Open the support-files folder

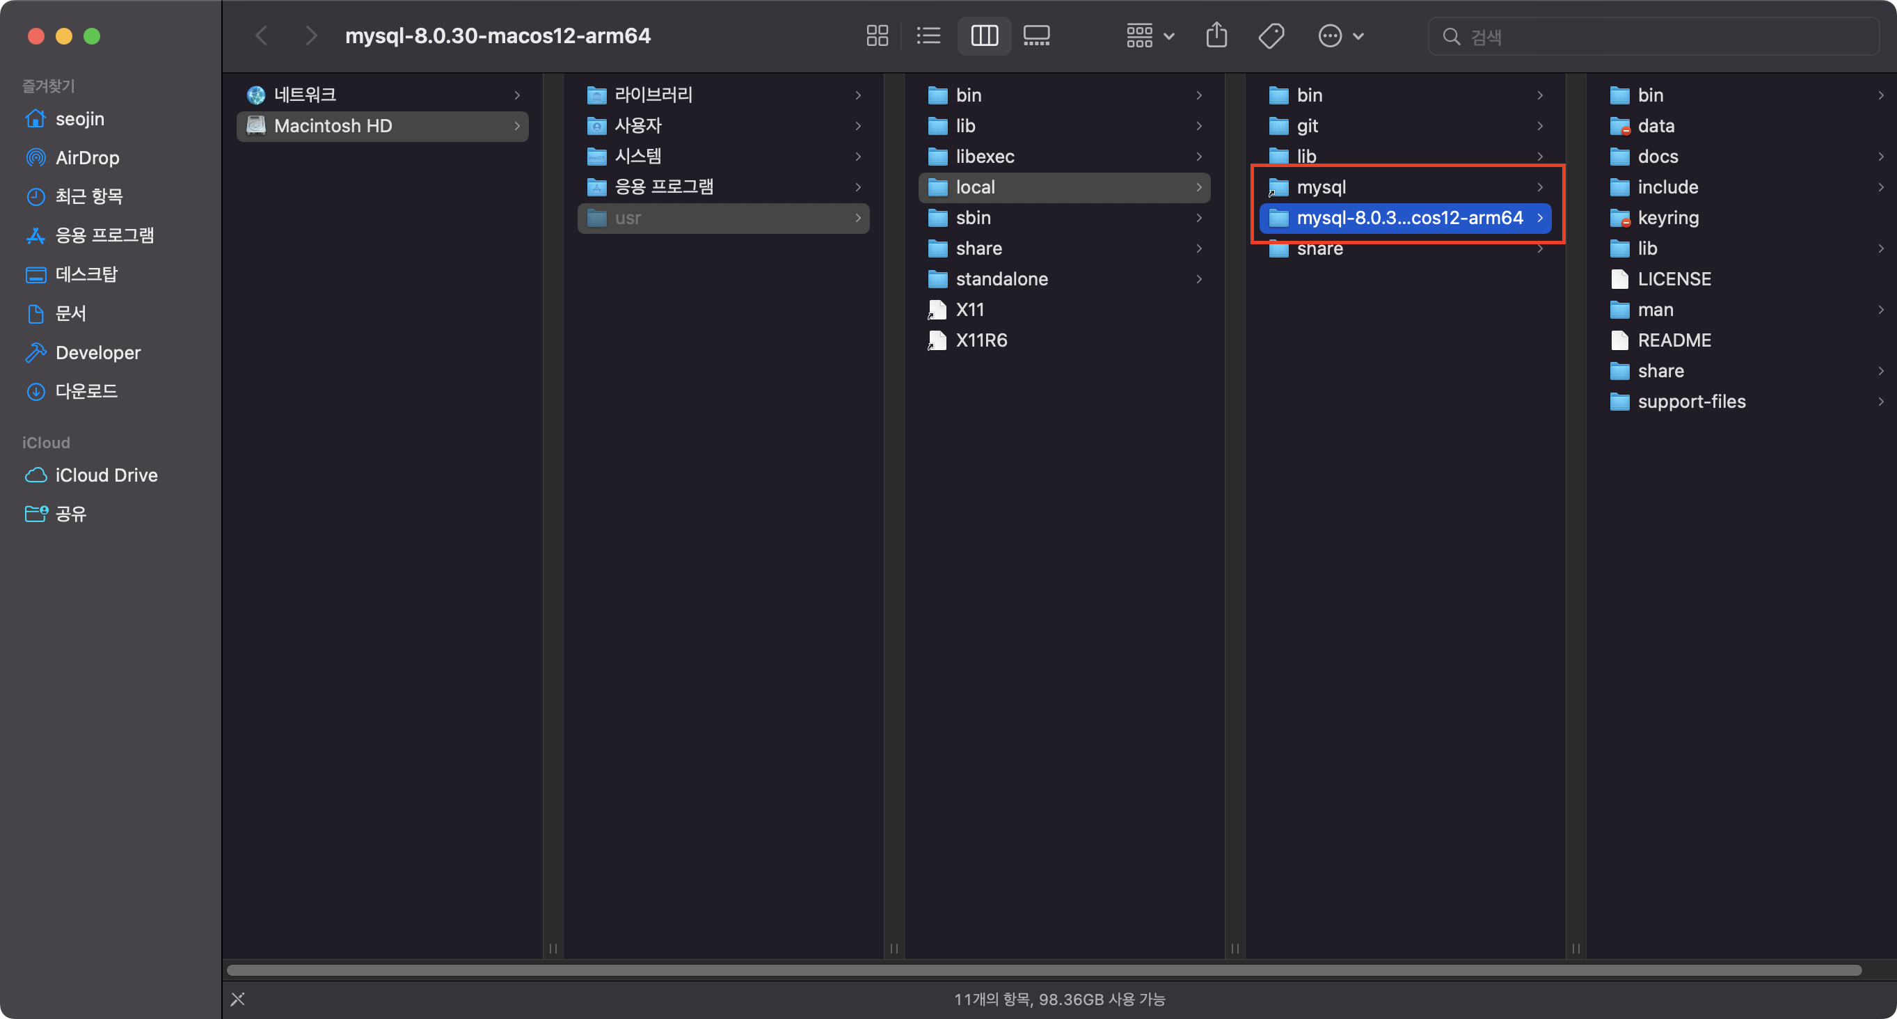pyautogui.click(x=1692, y=402)
